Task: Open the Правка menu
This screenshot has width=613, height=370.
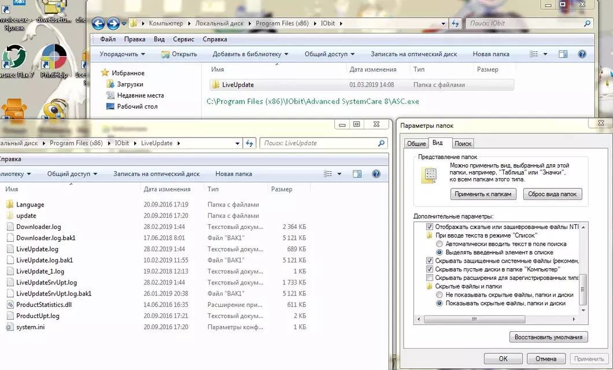Action: click(x=135, y=39)
